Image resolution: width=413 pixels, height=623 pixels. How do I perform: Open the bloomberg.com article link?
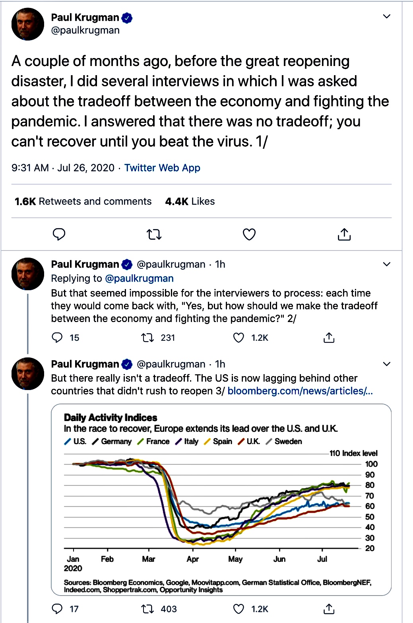[300, 391]
